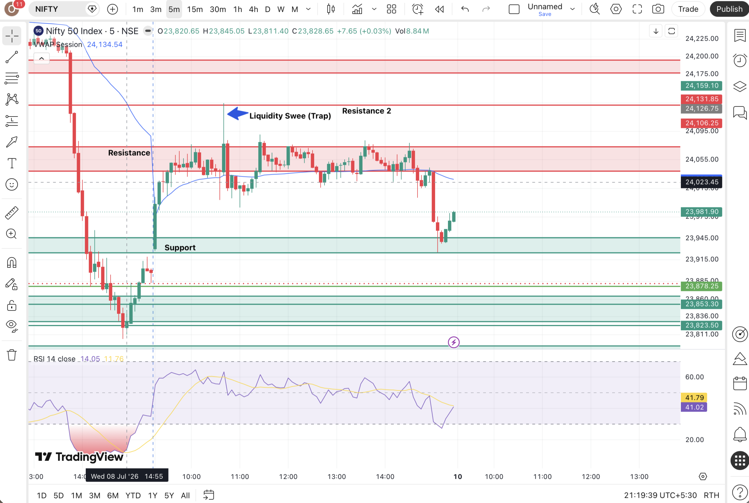Toggle magnet mode for drawings

click(12, 263)
